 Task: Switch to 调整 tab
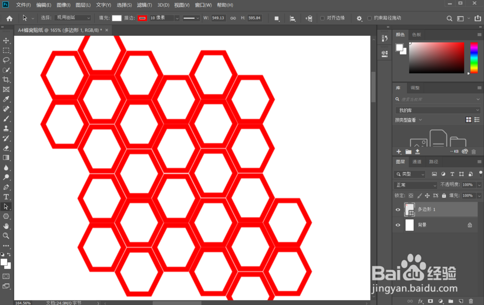click(x=415, y=88)
